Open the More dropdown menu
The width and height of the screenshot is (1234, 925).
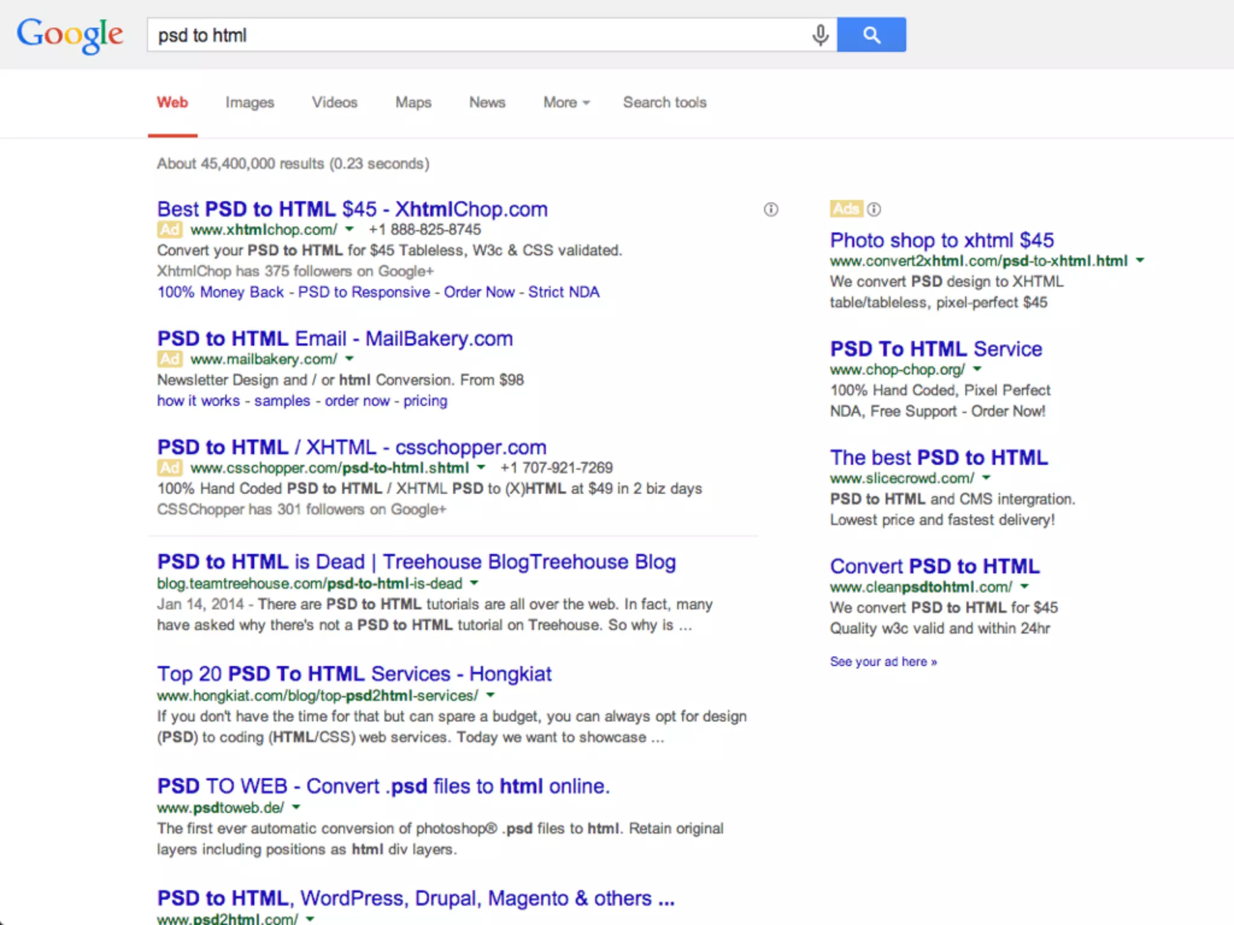tap(566, 102)
